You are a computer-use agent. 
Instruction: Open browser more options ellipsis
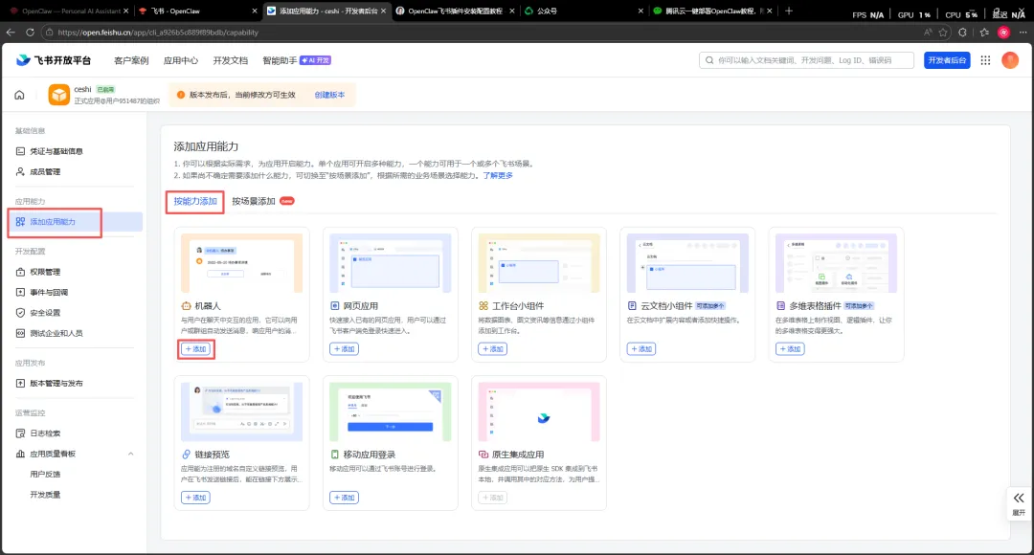[x=1023, y=32]
